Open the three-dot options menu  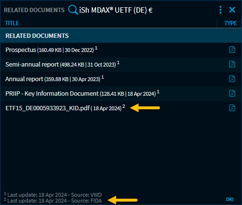[221, 10]
